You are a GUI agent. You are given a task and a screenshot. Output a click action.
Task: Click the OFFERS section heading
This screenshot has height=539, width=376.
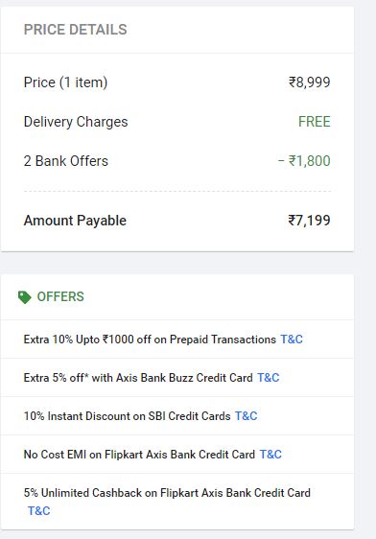[x=60, y=296]
